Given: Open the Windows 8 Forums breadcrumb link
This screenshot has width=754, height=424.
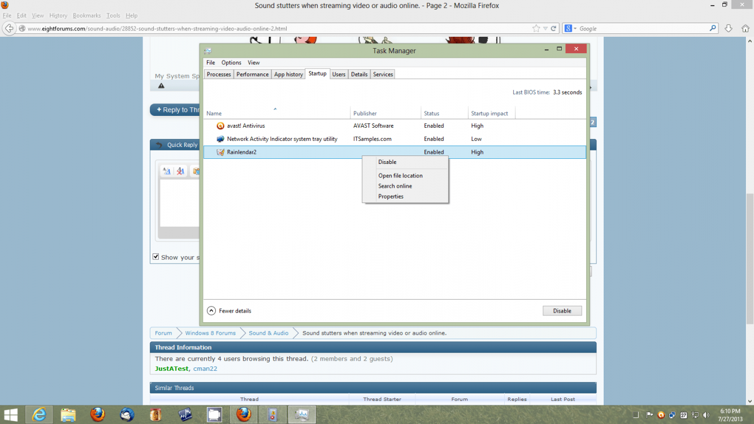Looking at the screenshot, I should [210, 333].
